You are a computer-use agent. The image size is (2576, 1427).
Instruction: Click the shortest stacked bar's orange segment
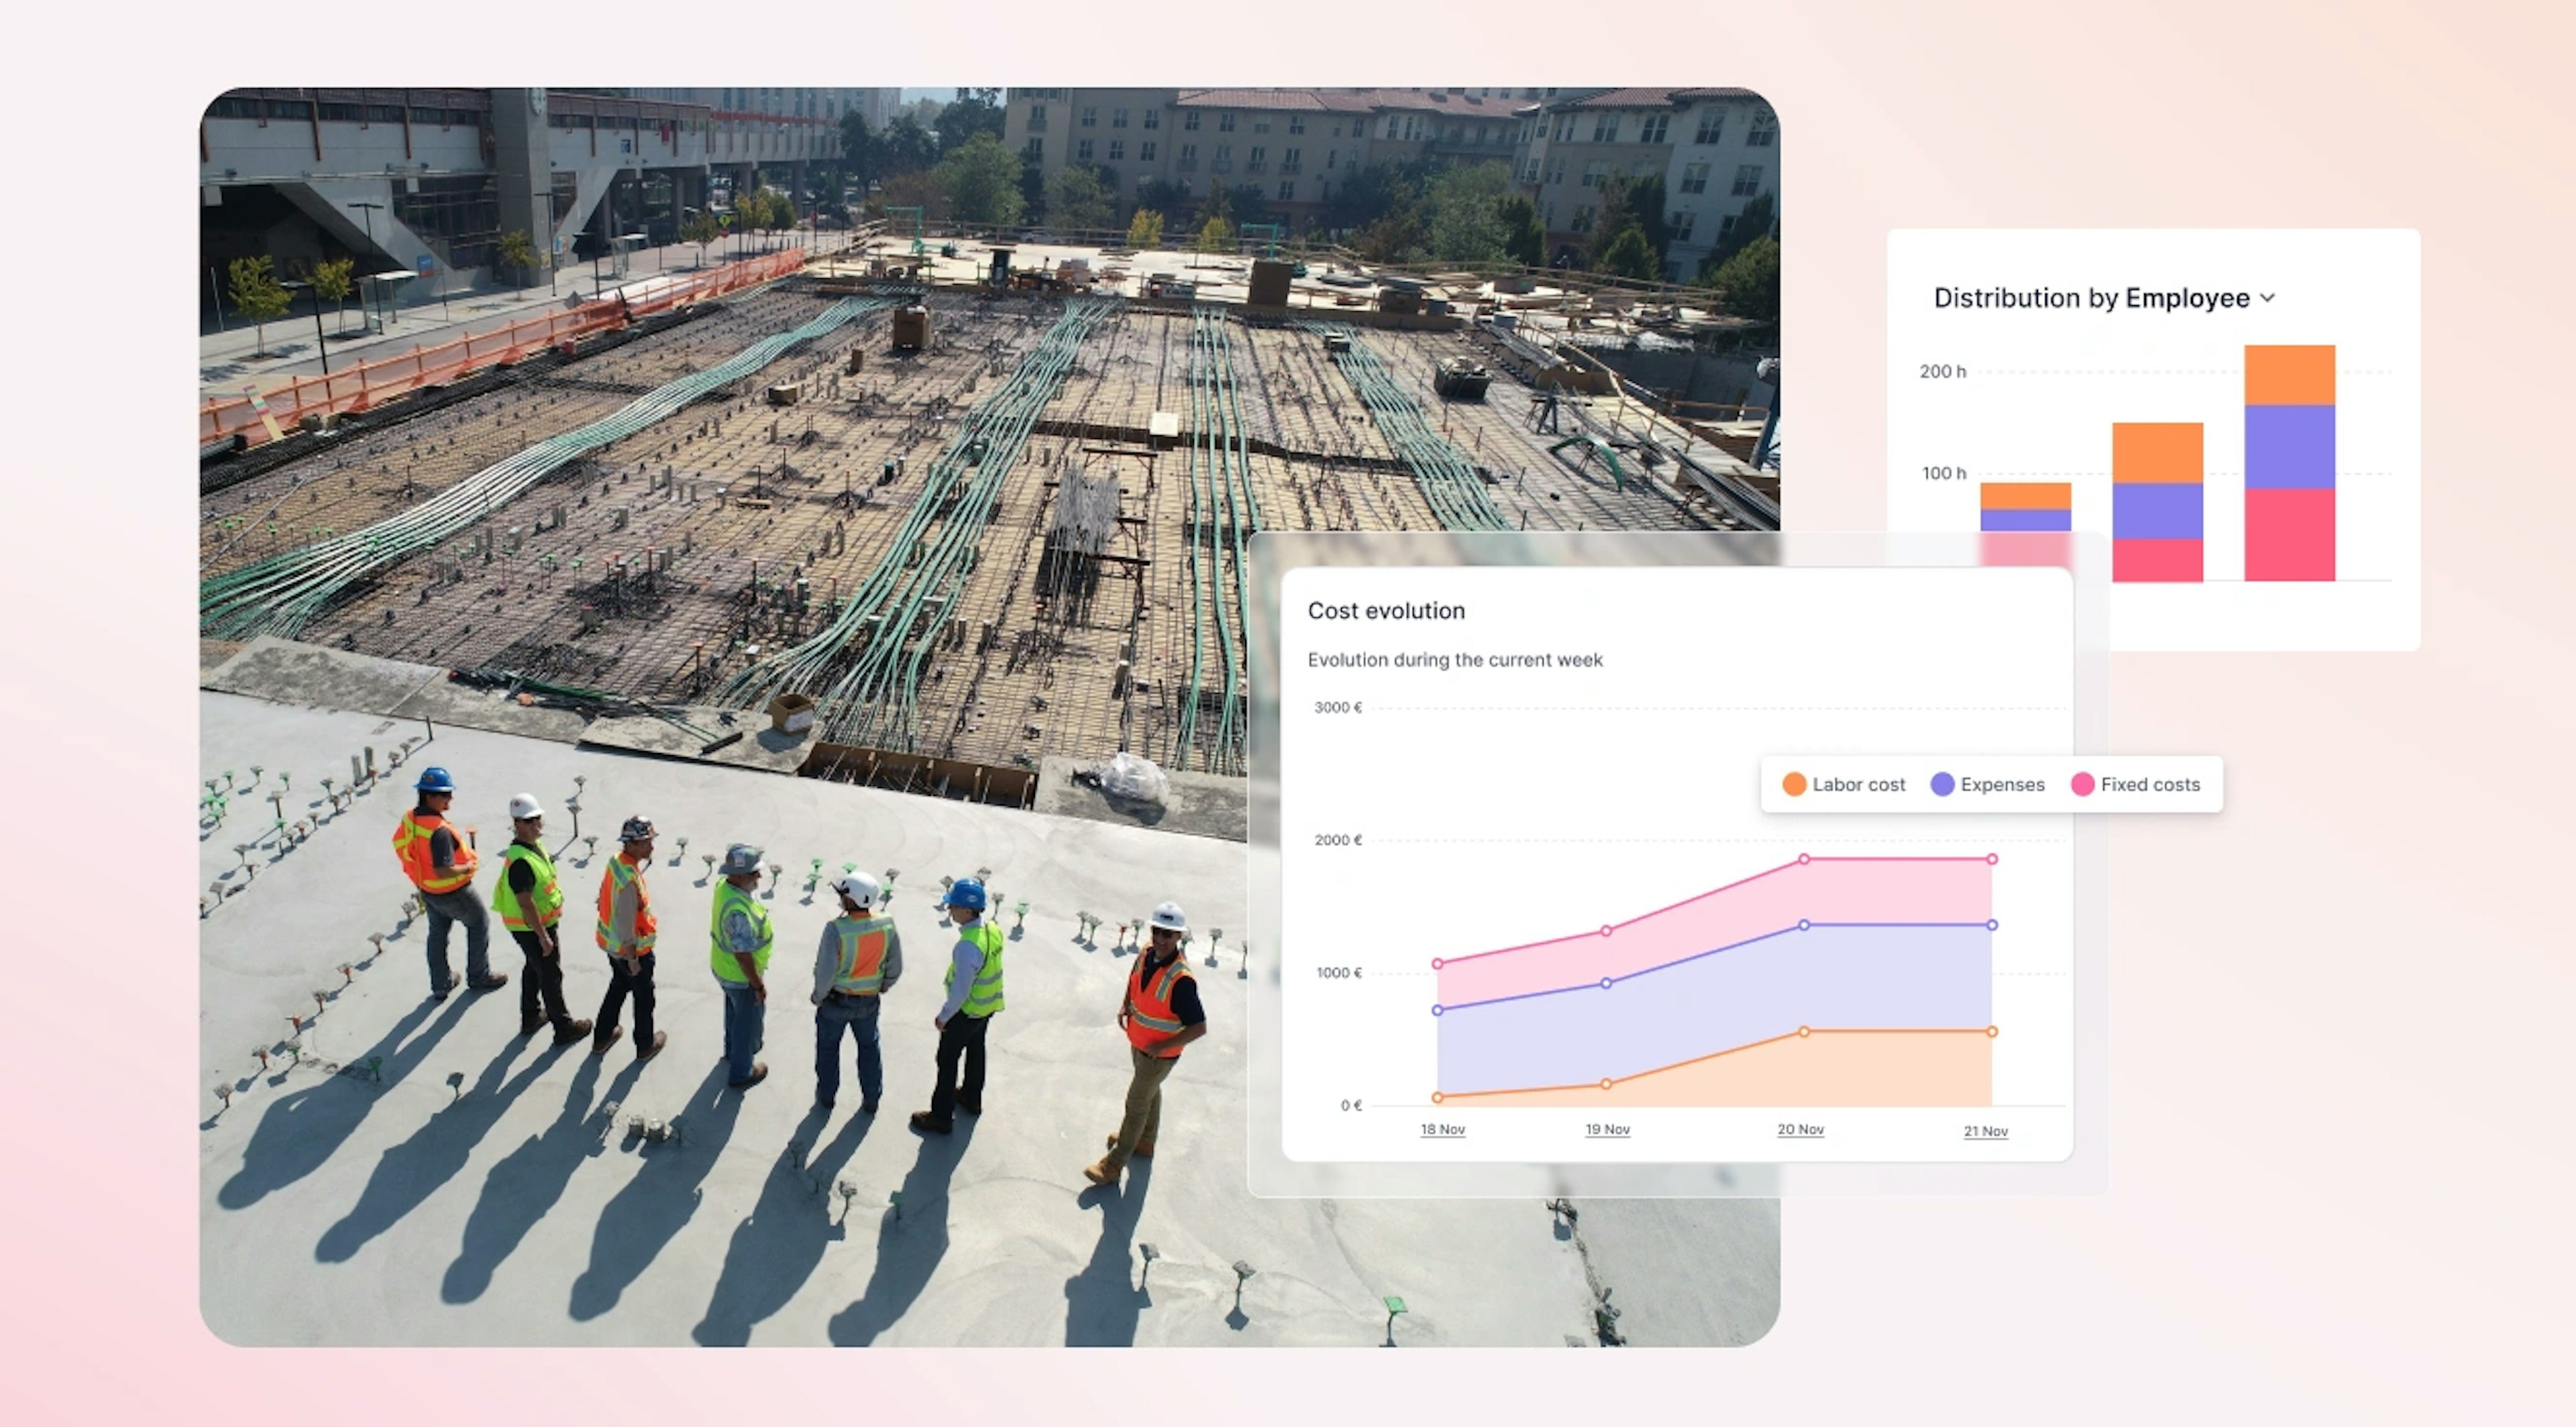(2025, 497)
